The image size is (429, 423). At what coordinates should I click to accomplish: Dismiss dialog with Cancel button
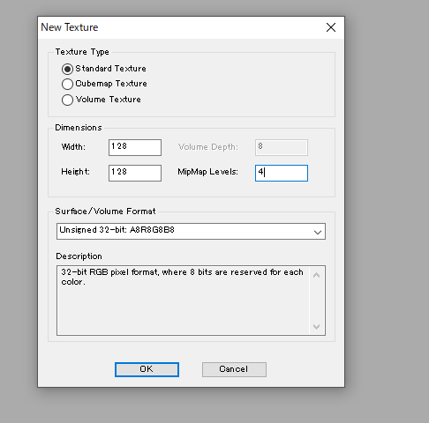[234, 369]
